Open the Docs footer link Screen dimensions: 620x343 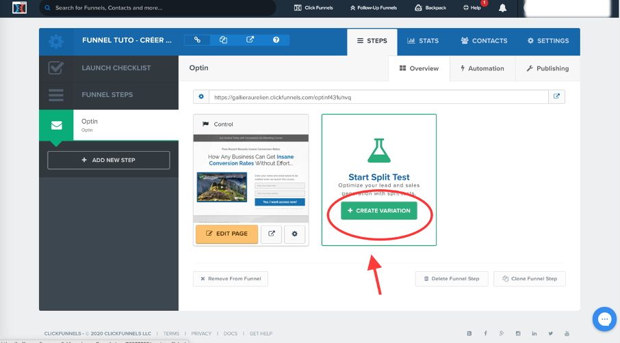click(x=231, y=333)
